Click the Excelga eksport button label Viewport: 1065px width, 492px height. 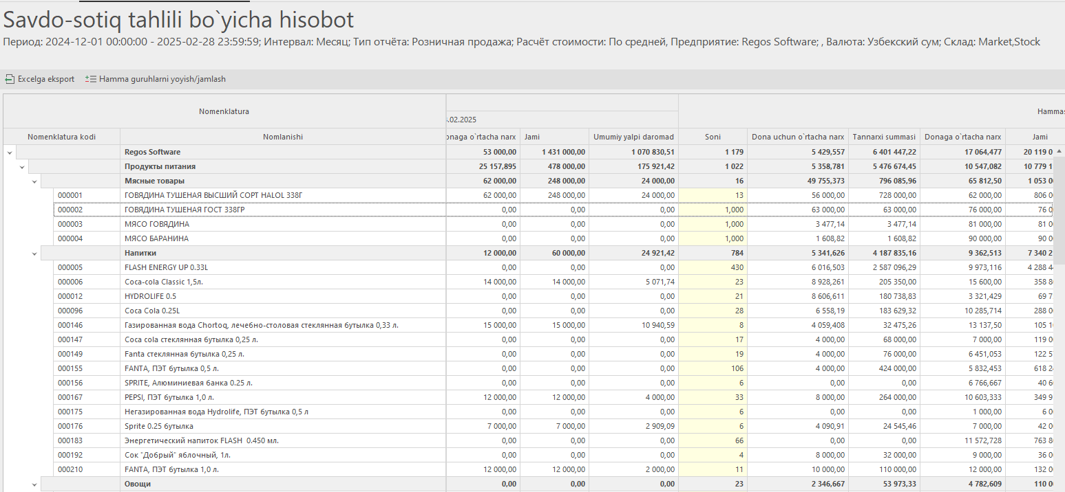click(46, 79)
